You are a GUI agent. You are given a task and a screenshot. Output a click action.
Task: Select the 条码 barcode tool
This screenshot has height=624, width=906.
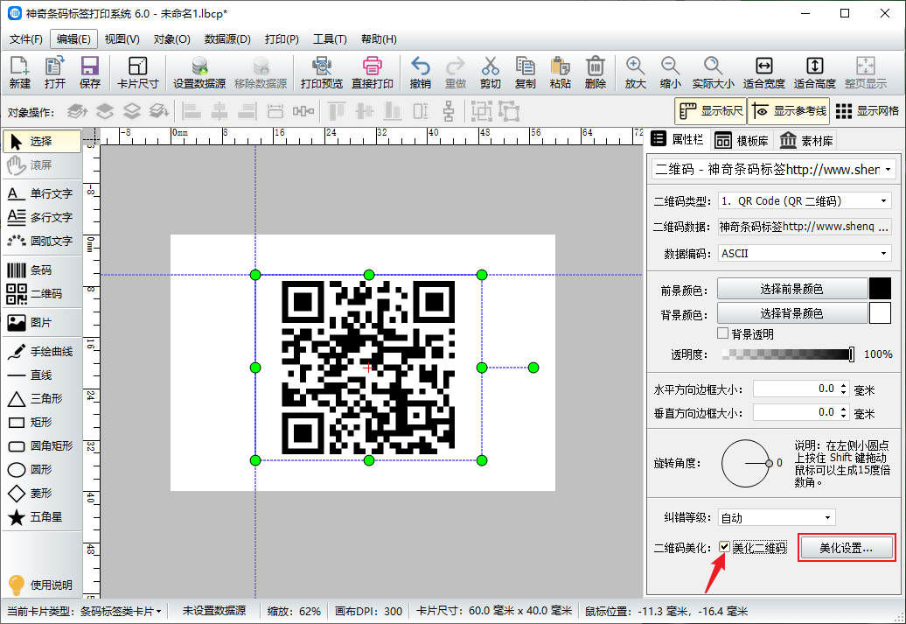pos(41,270)
